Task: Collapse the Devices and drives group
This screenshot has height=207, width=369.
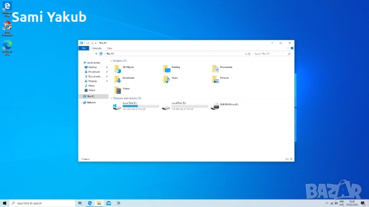Action: point(111,98)
